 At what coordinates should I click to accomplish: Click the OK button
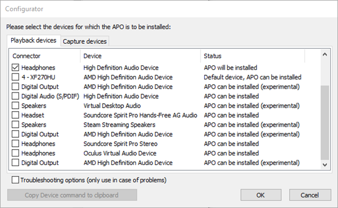[261, 195]
